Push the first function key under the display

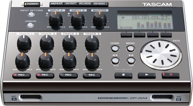[x=126, y=35]
